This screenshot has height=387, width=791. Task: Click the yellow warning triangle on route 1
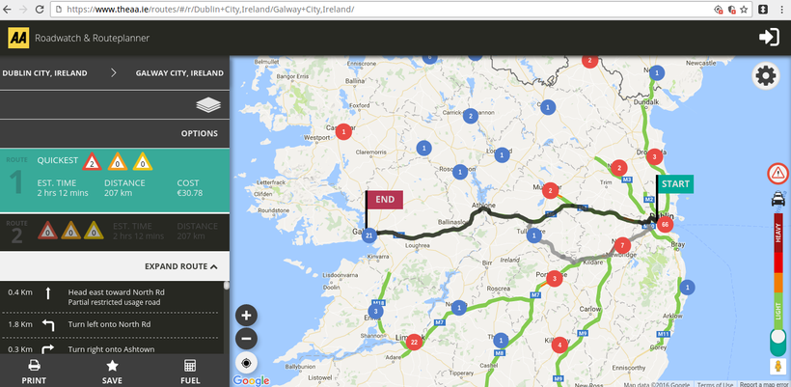(143, 161)
